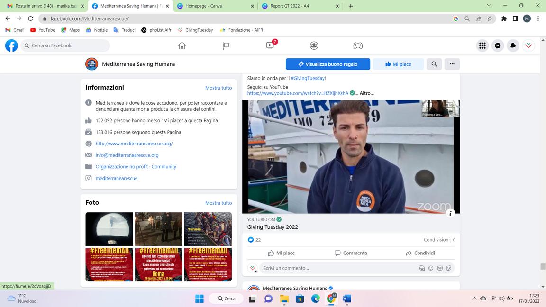Open photo thumbnail with porthole view
The height and width of the screenshot is (307, 546).
point(109,229)
